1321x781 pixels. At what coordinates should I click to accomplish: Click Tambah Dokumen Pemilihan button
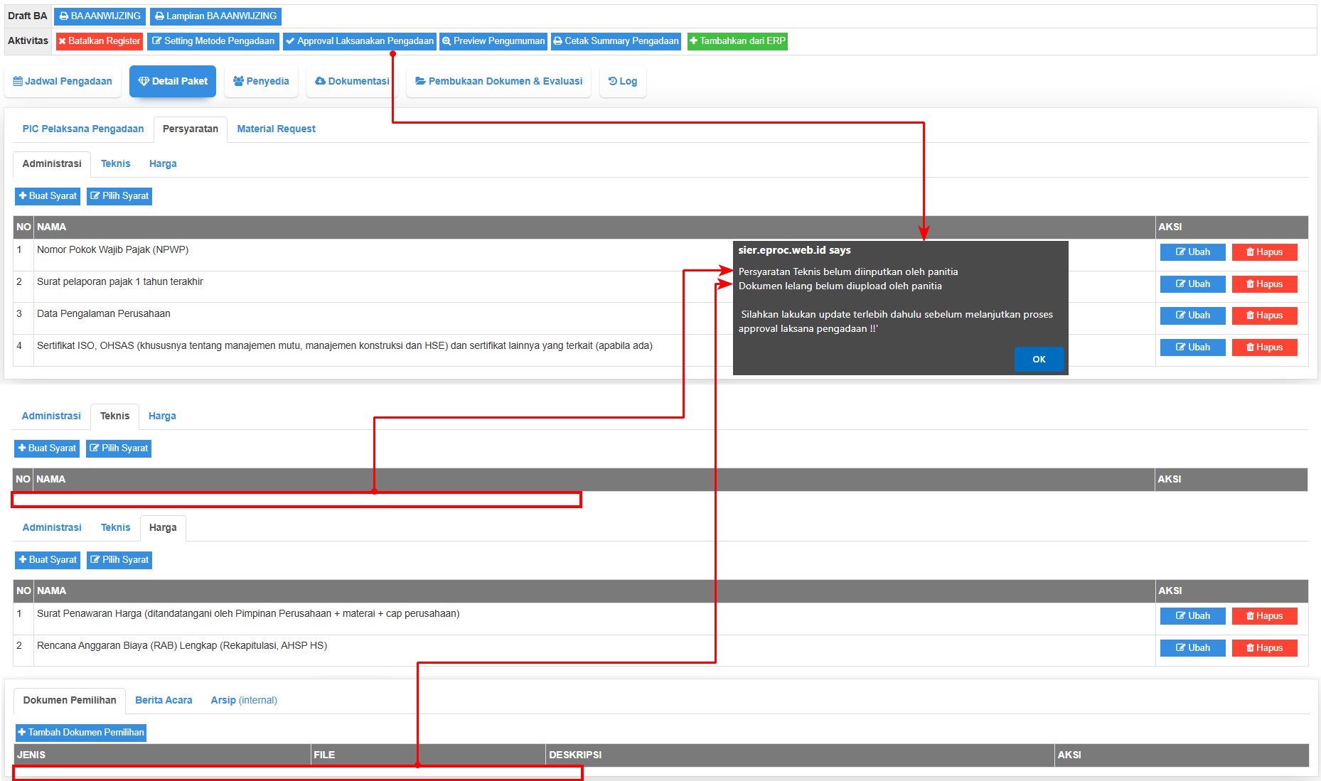(81, 733)
